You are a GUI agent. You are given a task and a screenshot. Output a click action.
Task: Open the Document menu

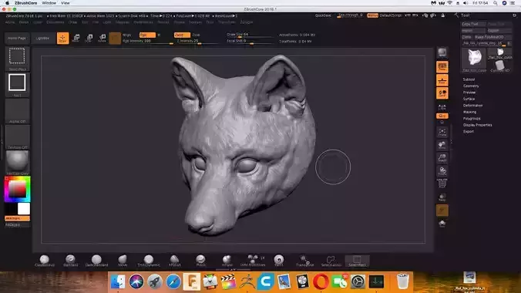coord(55,22)
